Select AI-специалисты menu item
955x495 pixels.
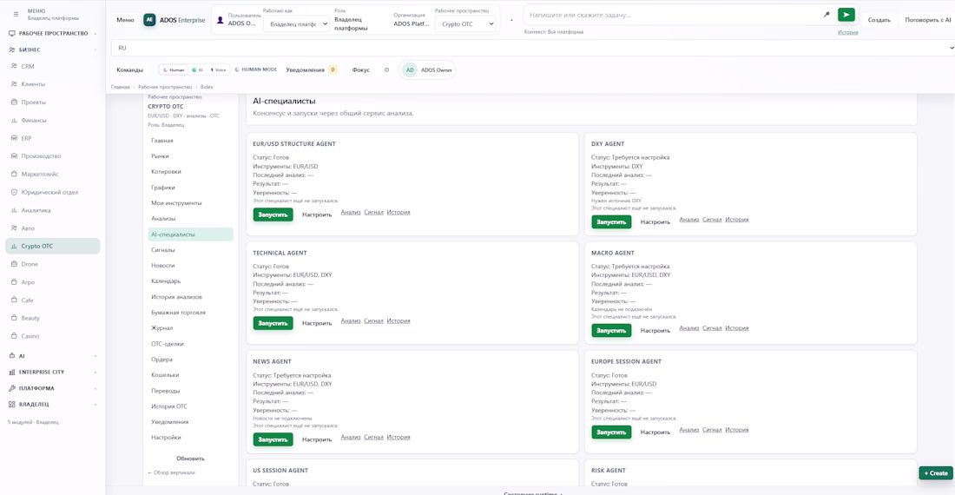191,234
